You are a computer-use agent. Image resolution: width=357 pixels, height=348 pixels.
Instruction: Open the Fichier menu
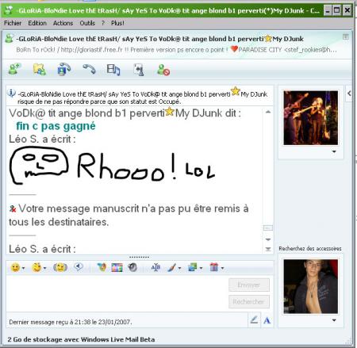tap(13, 23)
